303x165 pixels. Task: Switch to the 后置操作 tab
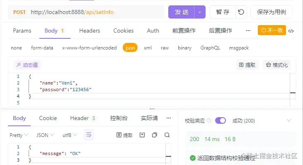tap(220, 31)
